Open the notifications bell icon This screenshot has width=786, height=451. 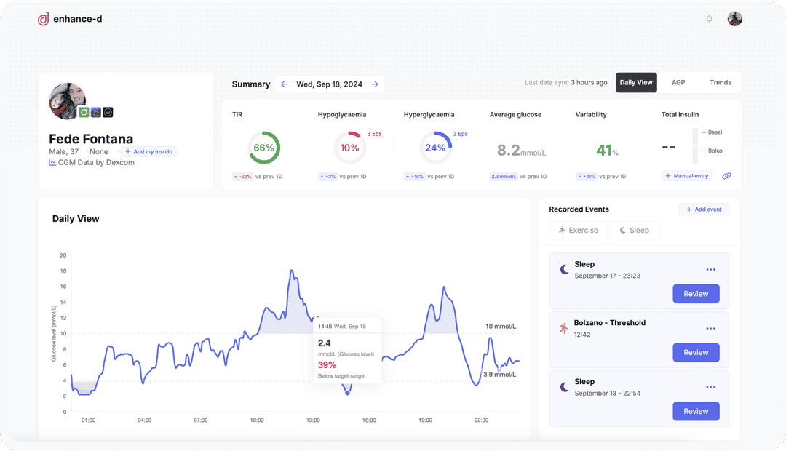(709, 19)
